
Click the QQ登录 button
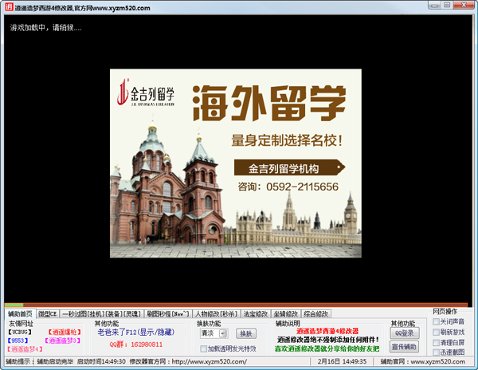click(405, 333)
